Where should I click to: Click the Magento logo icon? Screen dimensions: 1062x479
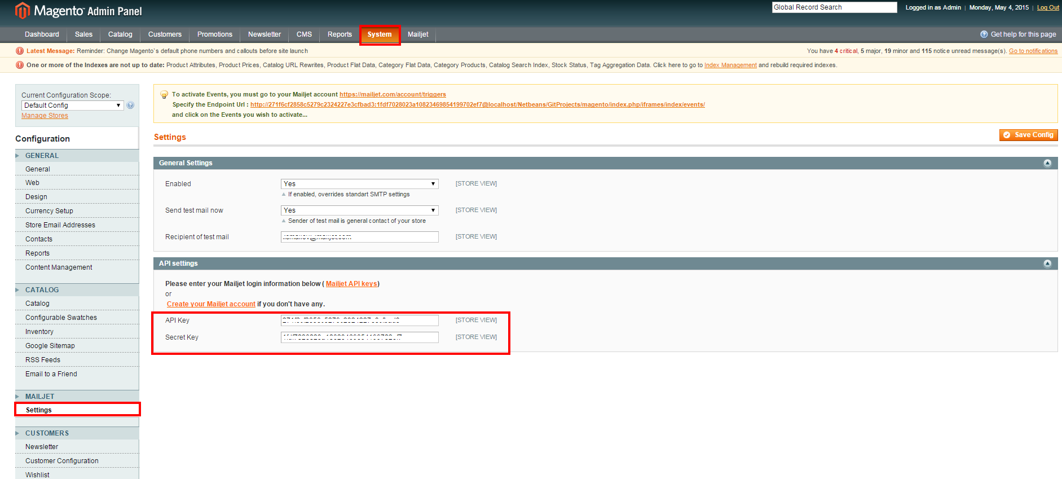(x=23, y=10)
